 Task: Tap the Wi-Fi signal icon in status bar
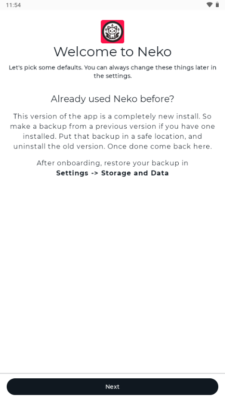tap(210, 5)
